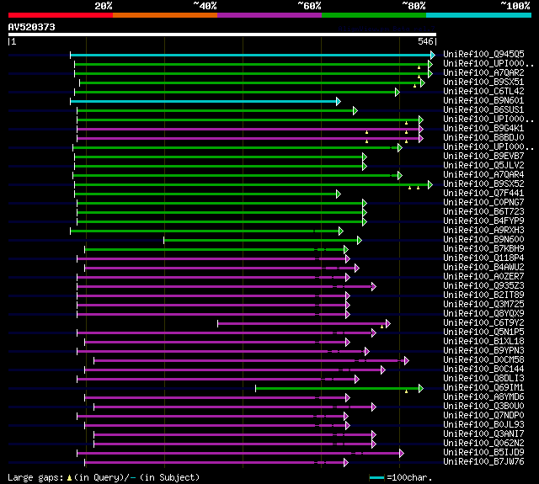539x484 pixels.
Task: Select the UniRef100_B6T723 label
Action: click(x=483, y=212)
